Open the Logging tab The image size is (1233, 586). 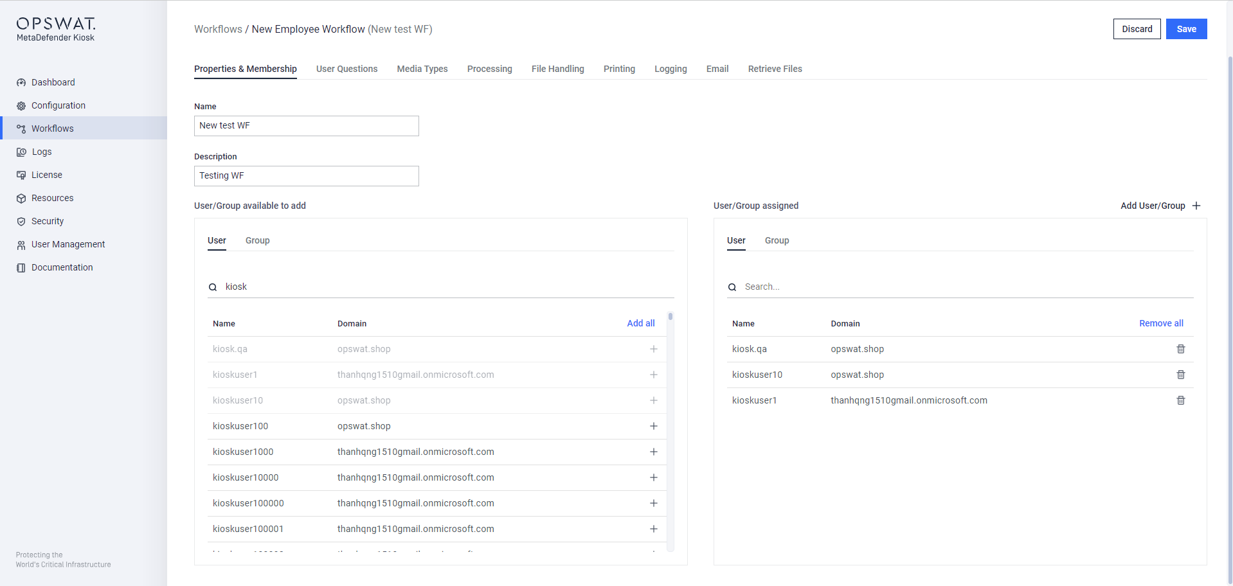pyautogui.click(x=670, y=69)
